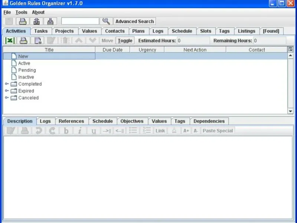Click the move down arrow icon
Image resolution: width=297 pixels, height=223 pixels.
[x=92, y=41]
